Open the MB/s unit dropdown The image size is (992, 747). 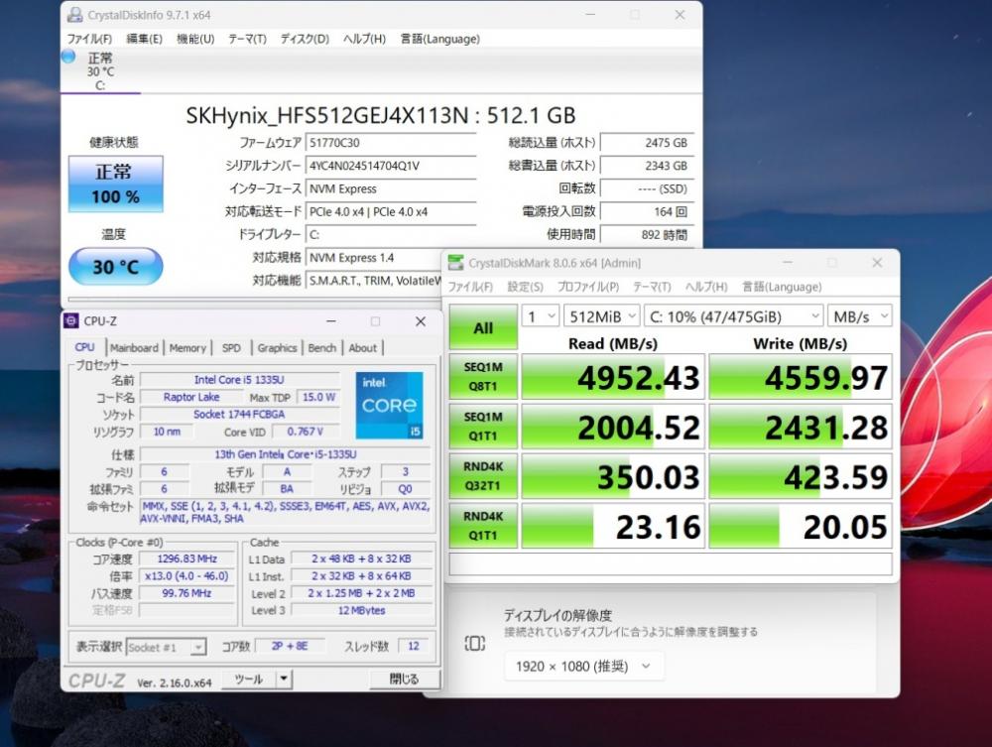point(860,315)
